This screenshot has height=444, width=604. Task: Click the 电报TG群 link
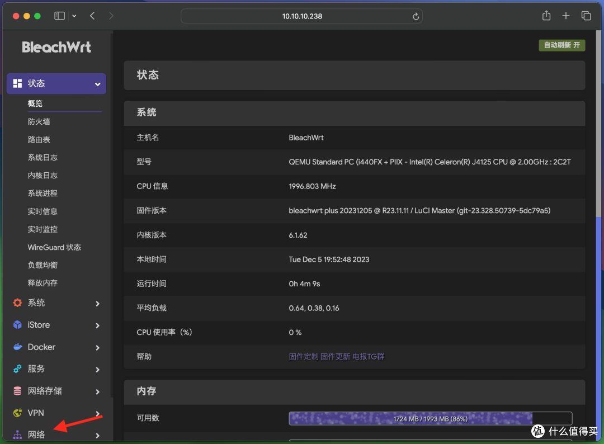point(370,356)
